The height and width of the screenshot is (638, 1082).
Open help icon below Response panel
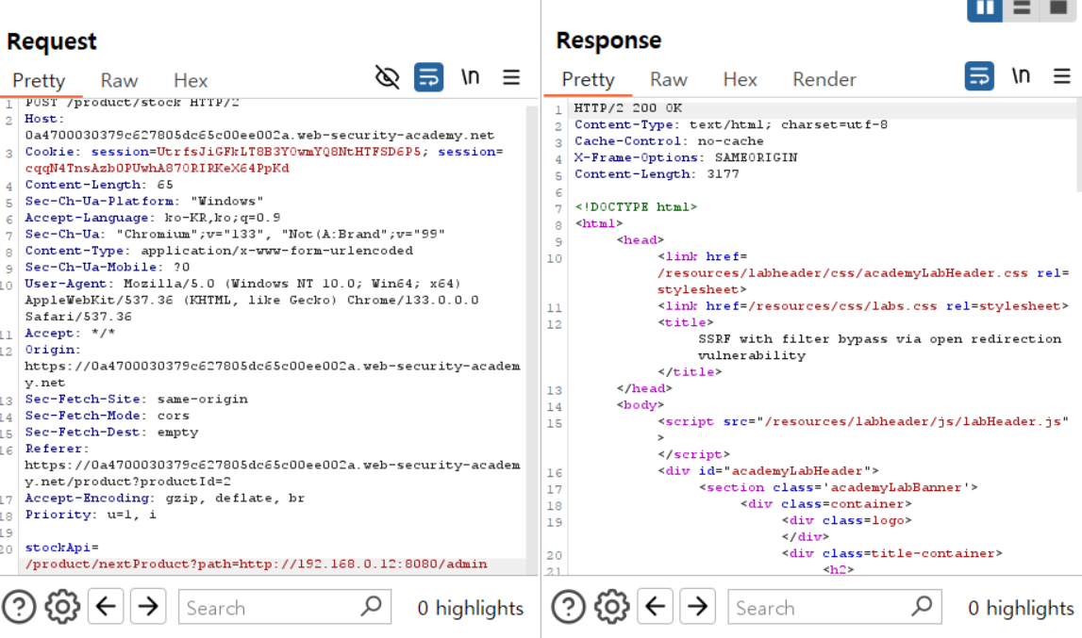(569, 608)
